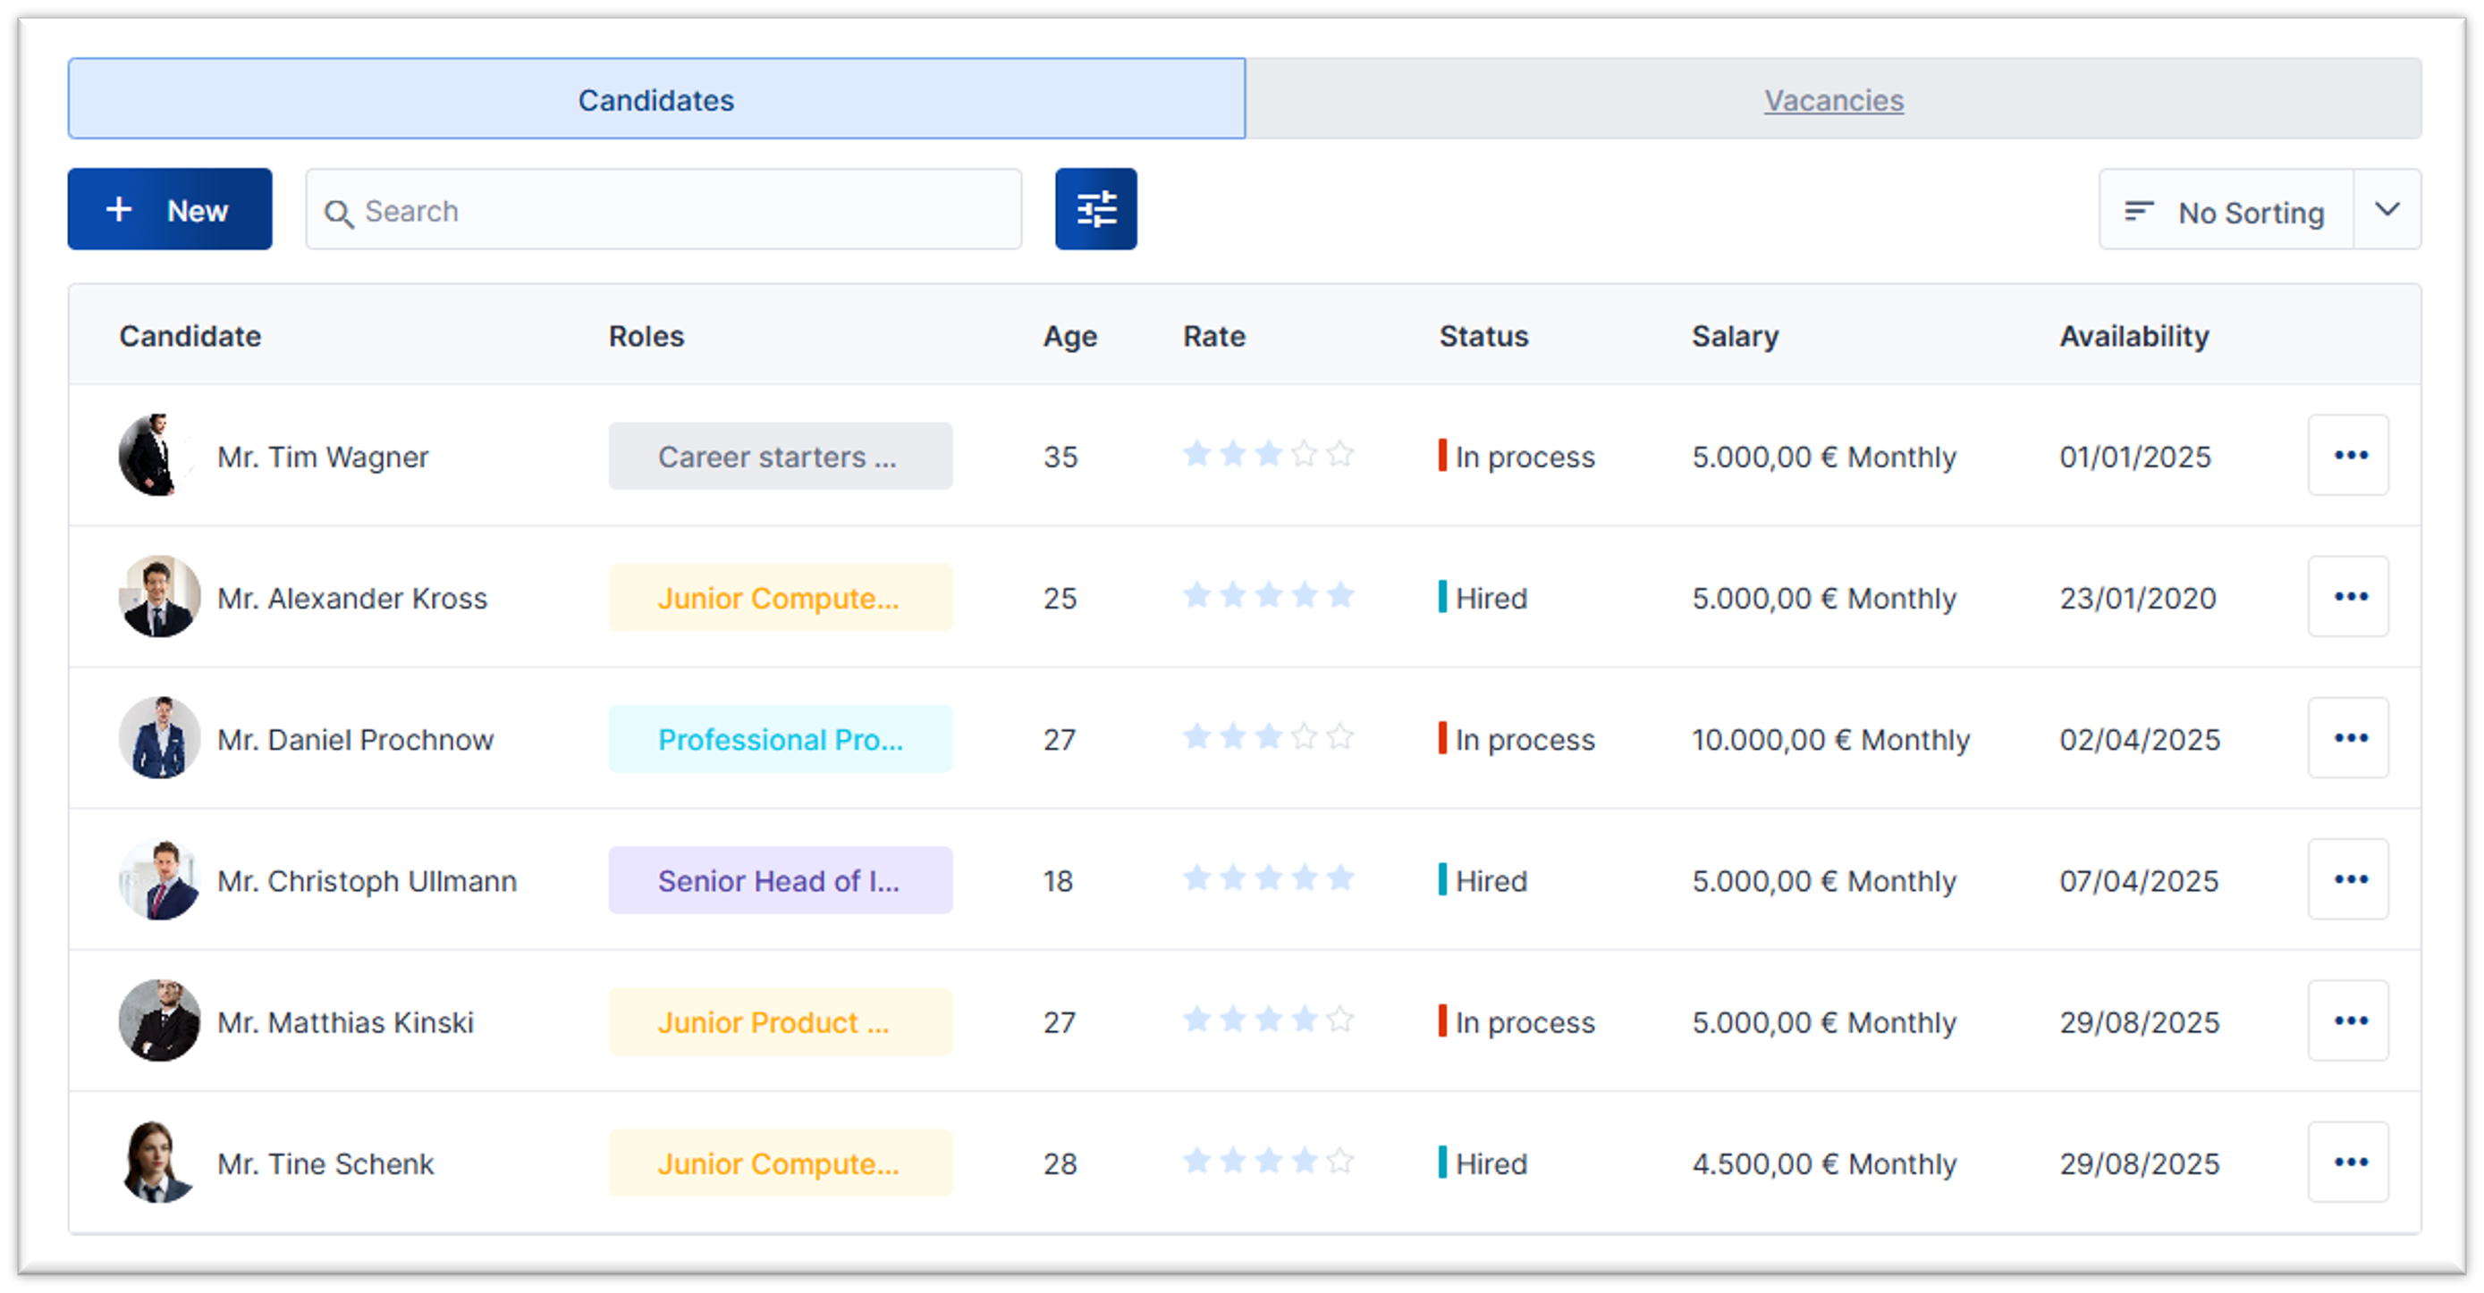This screenshot has height=1293, width=2484.
Task: Open the filter settings icon button
Action: point(1095,209)
